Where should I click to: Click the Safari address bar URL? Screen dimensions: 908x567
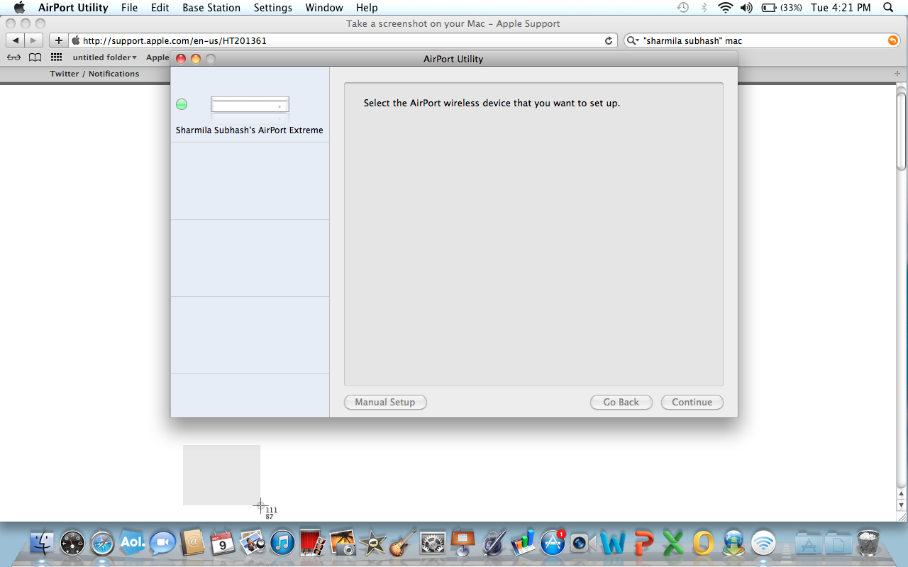175,40
